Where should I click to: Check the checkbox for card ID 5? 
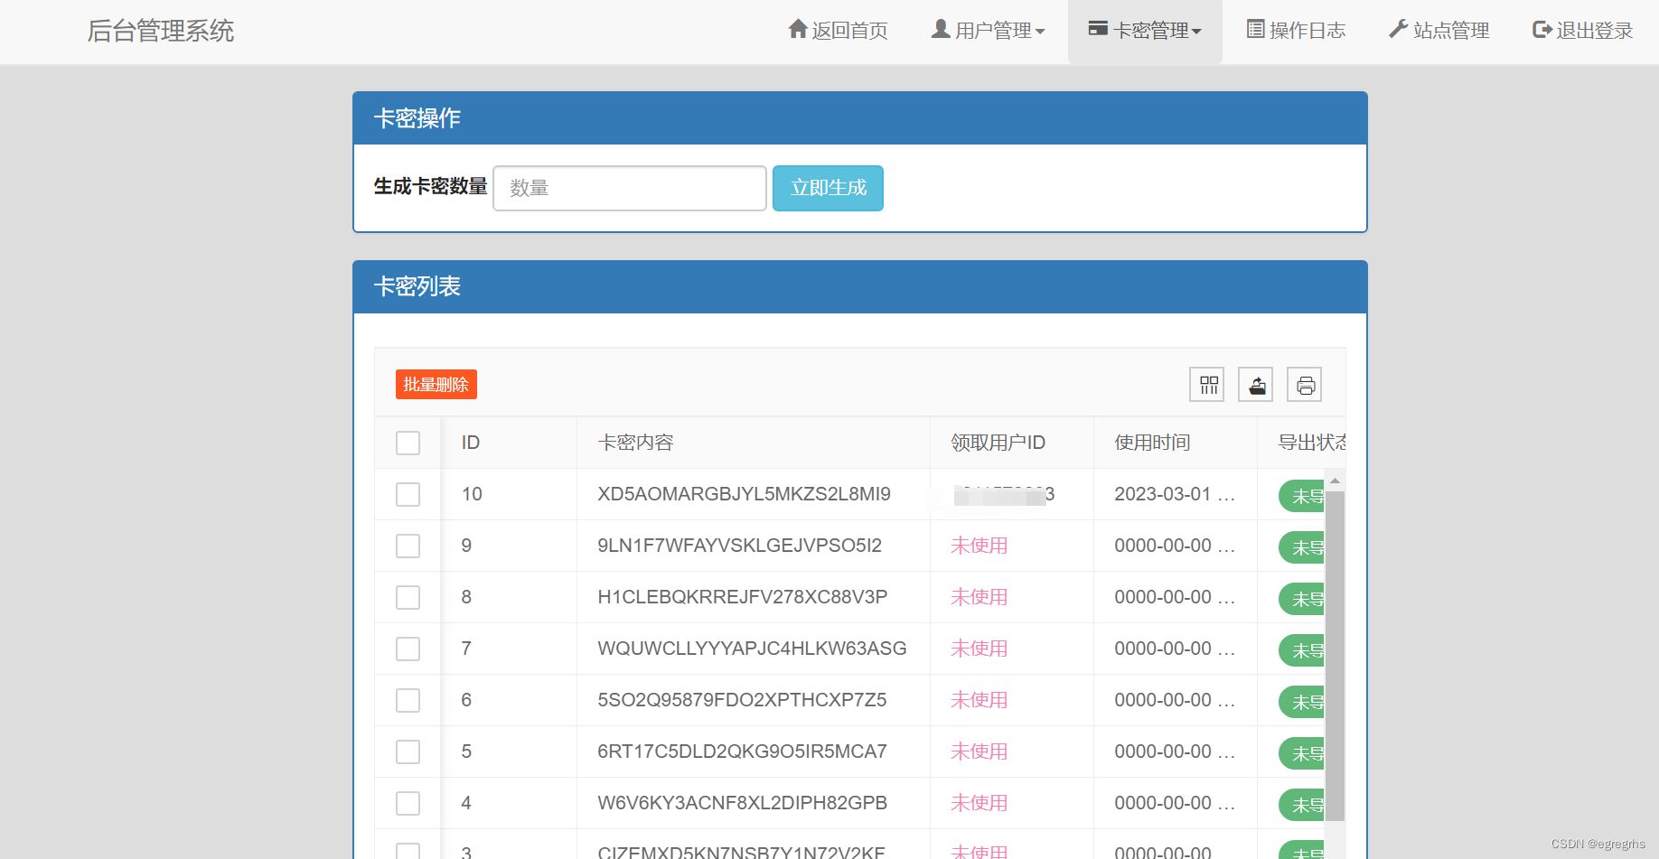[x=408, y=751]
